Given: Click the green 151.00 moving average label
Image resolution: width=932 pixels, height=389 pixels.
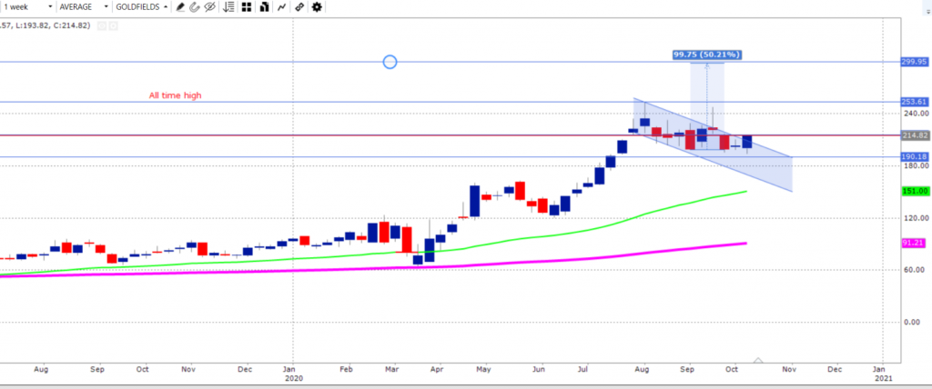Looking at the screenshot, I should pyautogui.click(x=913, y=191).
